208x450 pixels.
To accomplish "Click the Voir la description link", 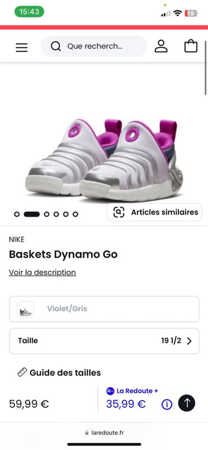I will pyautogui.click(x=42, y=272).
